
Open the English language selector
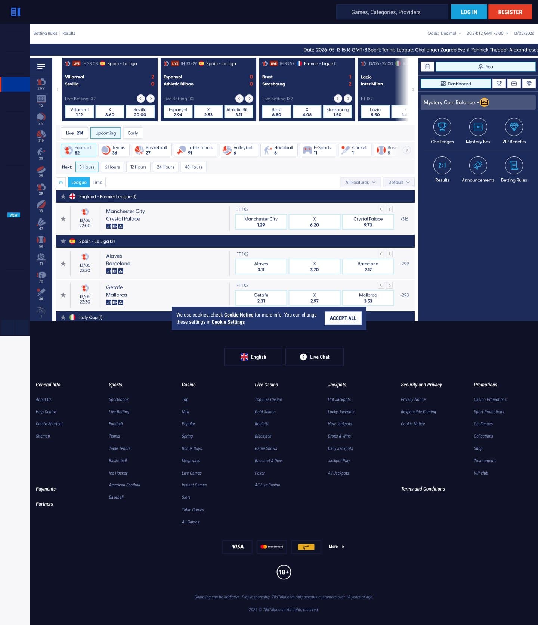253,357
